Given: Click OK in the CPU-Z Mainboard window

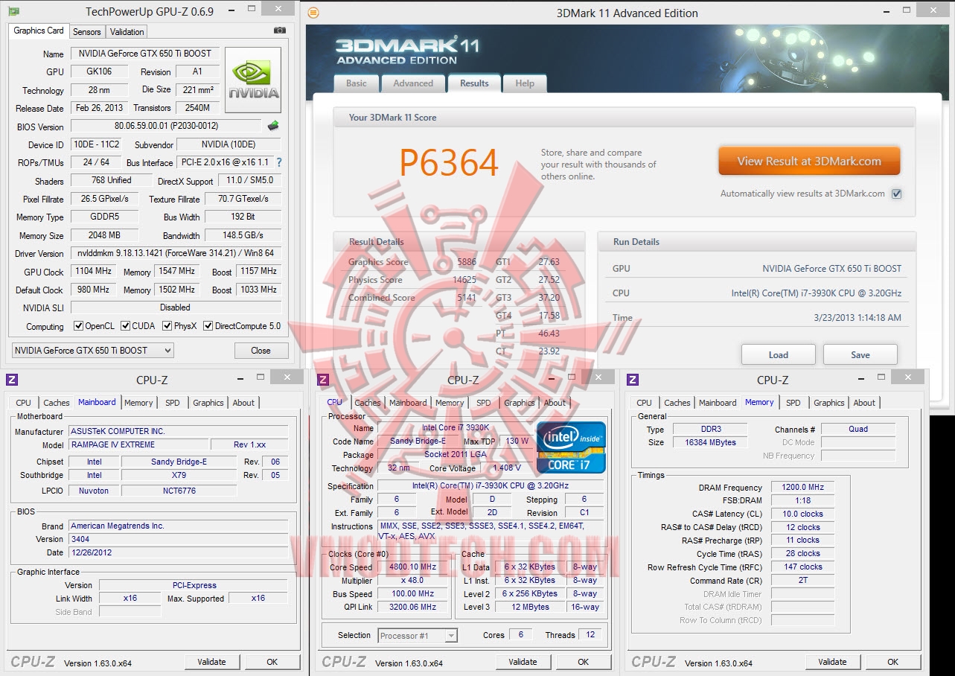Looking at the screenshot, I should tap(272, 662).
